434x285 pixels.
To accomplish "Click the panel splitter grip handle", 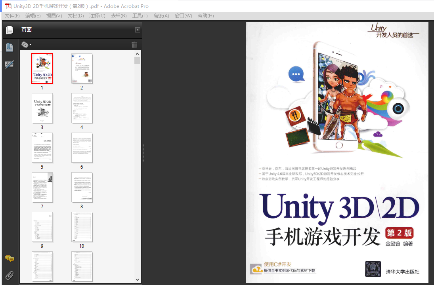I will click(143, 152).
